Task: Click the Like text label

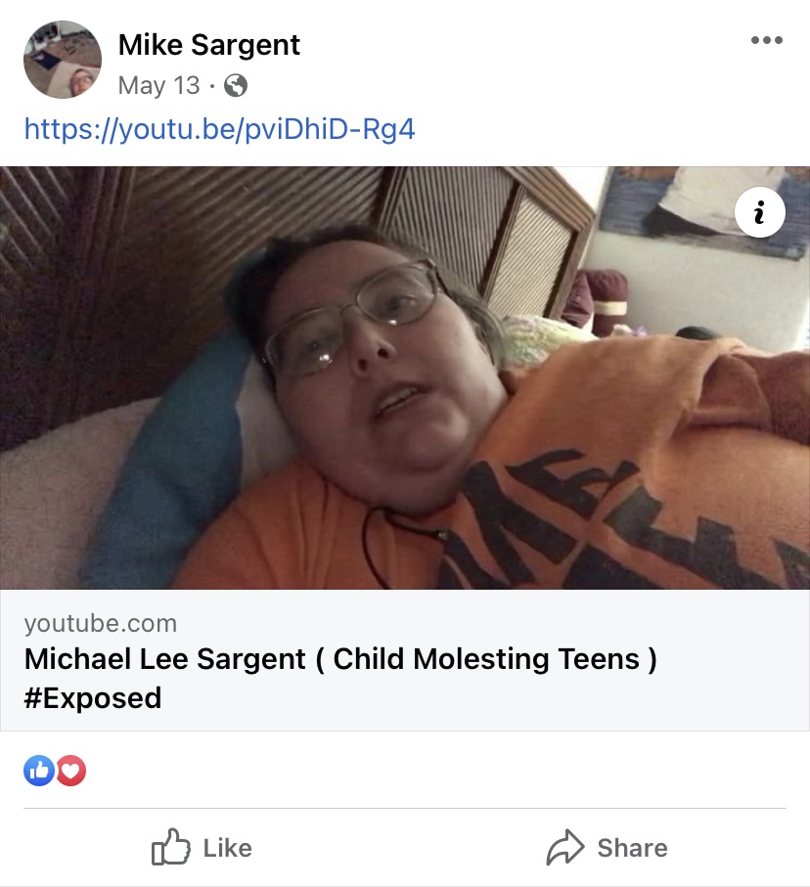Action: pyautogui.click(x=228, y=848)
